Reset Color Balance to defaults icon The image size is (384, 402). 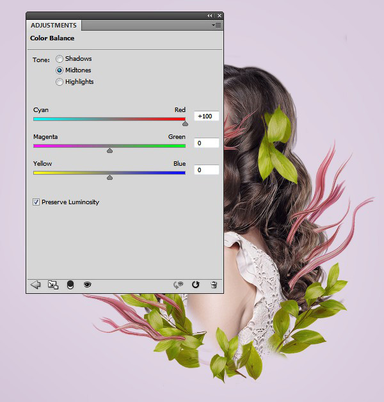(x=196, y=285)
